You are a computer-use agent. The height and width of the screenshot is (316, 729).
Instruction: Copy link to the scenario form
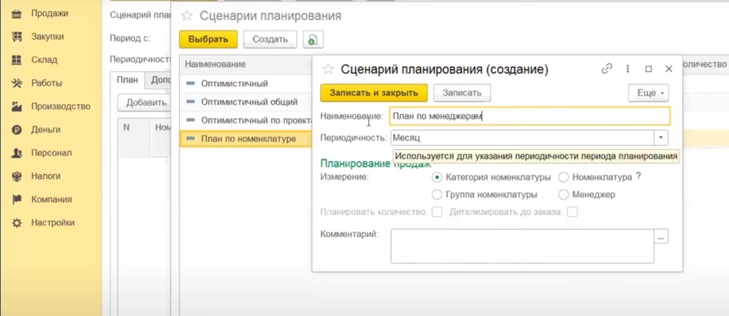[x=606, y=69]
